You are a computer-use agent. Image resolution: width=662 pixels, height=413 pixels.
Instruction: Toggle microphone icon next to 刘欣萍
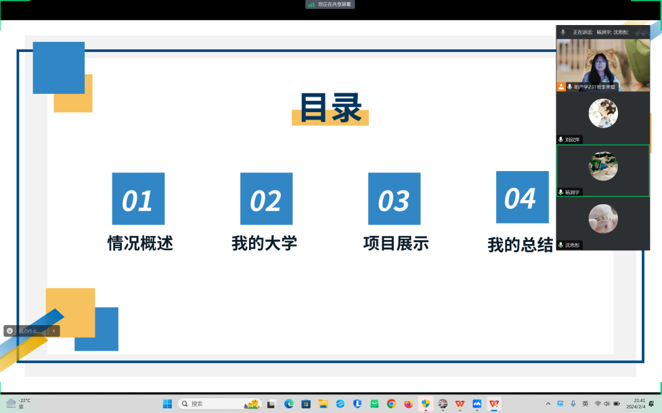560,140
